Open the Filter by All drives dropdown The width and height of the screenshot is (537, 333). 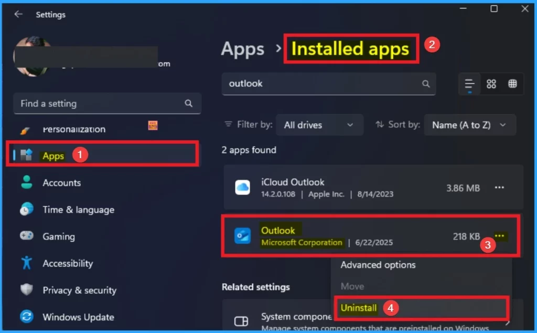coord(319,125)
